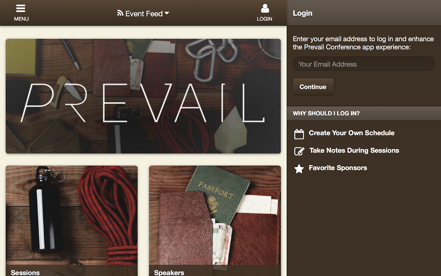The image size is (441, 276).
Task: Click the pencil-and-note icon for Take Notes
Action: click(x=299, y=151)
